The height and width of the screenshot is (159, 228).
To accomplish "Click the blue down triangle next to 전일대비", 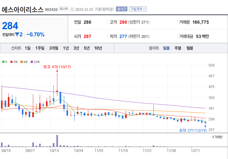I will pos(17,34).
